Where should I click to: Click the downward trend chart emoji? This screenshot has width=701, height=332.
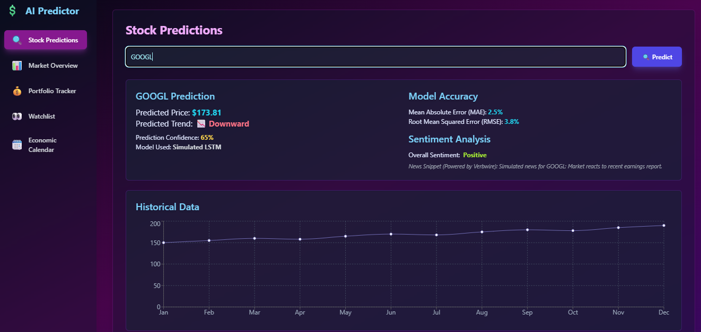[x=201, y=123]
